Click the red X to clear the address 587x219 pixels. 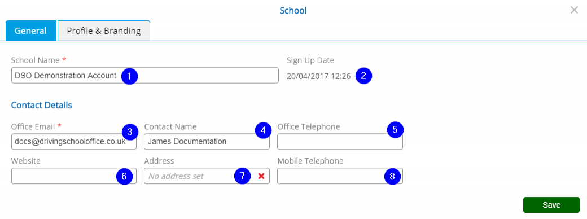pyautogui.click(x=261, y=176)
